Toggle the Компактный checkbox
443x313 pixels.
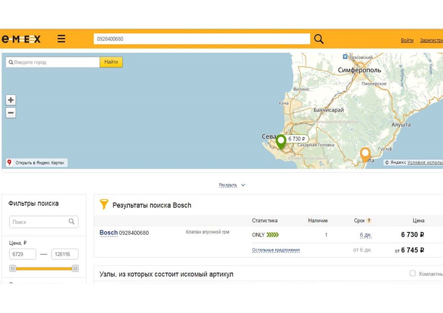[413, 273]
